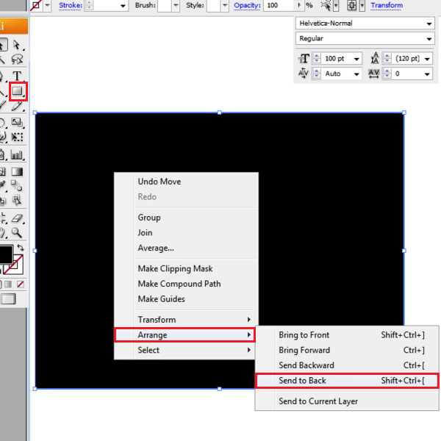Select the Blend tool
The width and height of the screenshot is (441, 441).
[x=16, y=186]
